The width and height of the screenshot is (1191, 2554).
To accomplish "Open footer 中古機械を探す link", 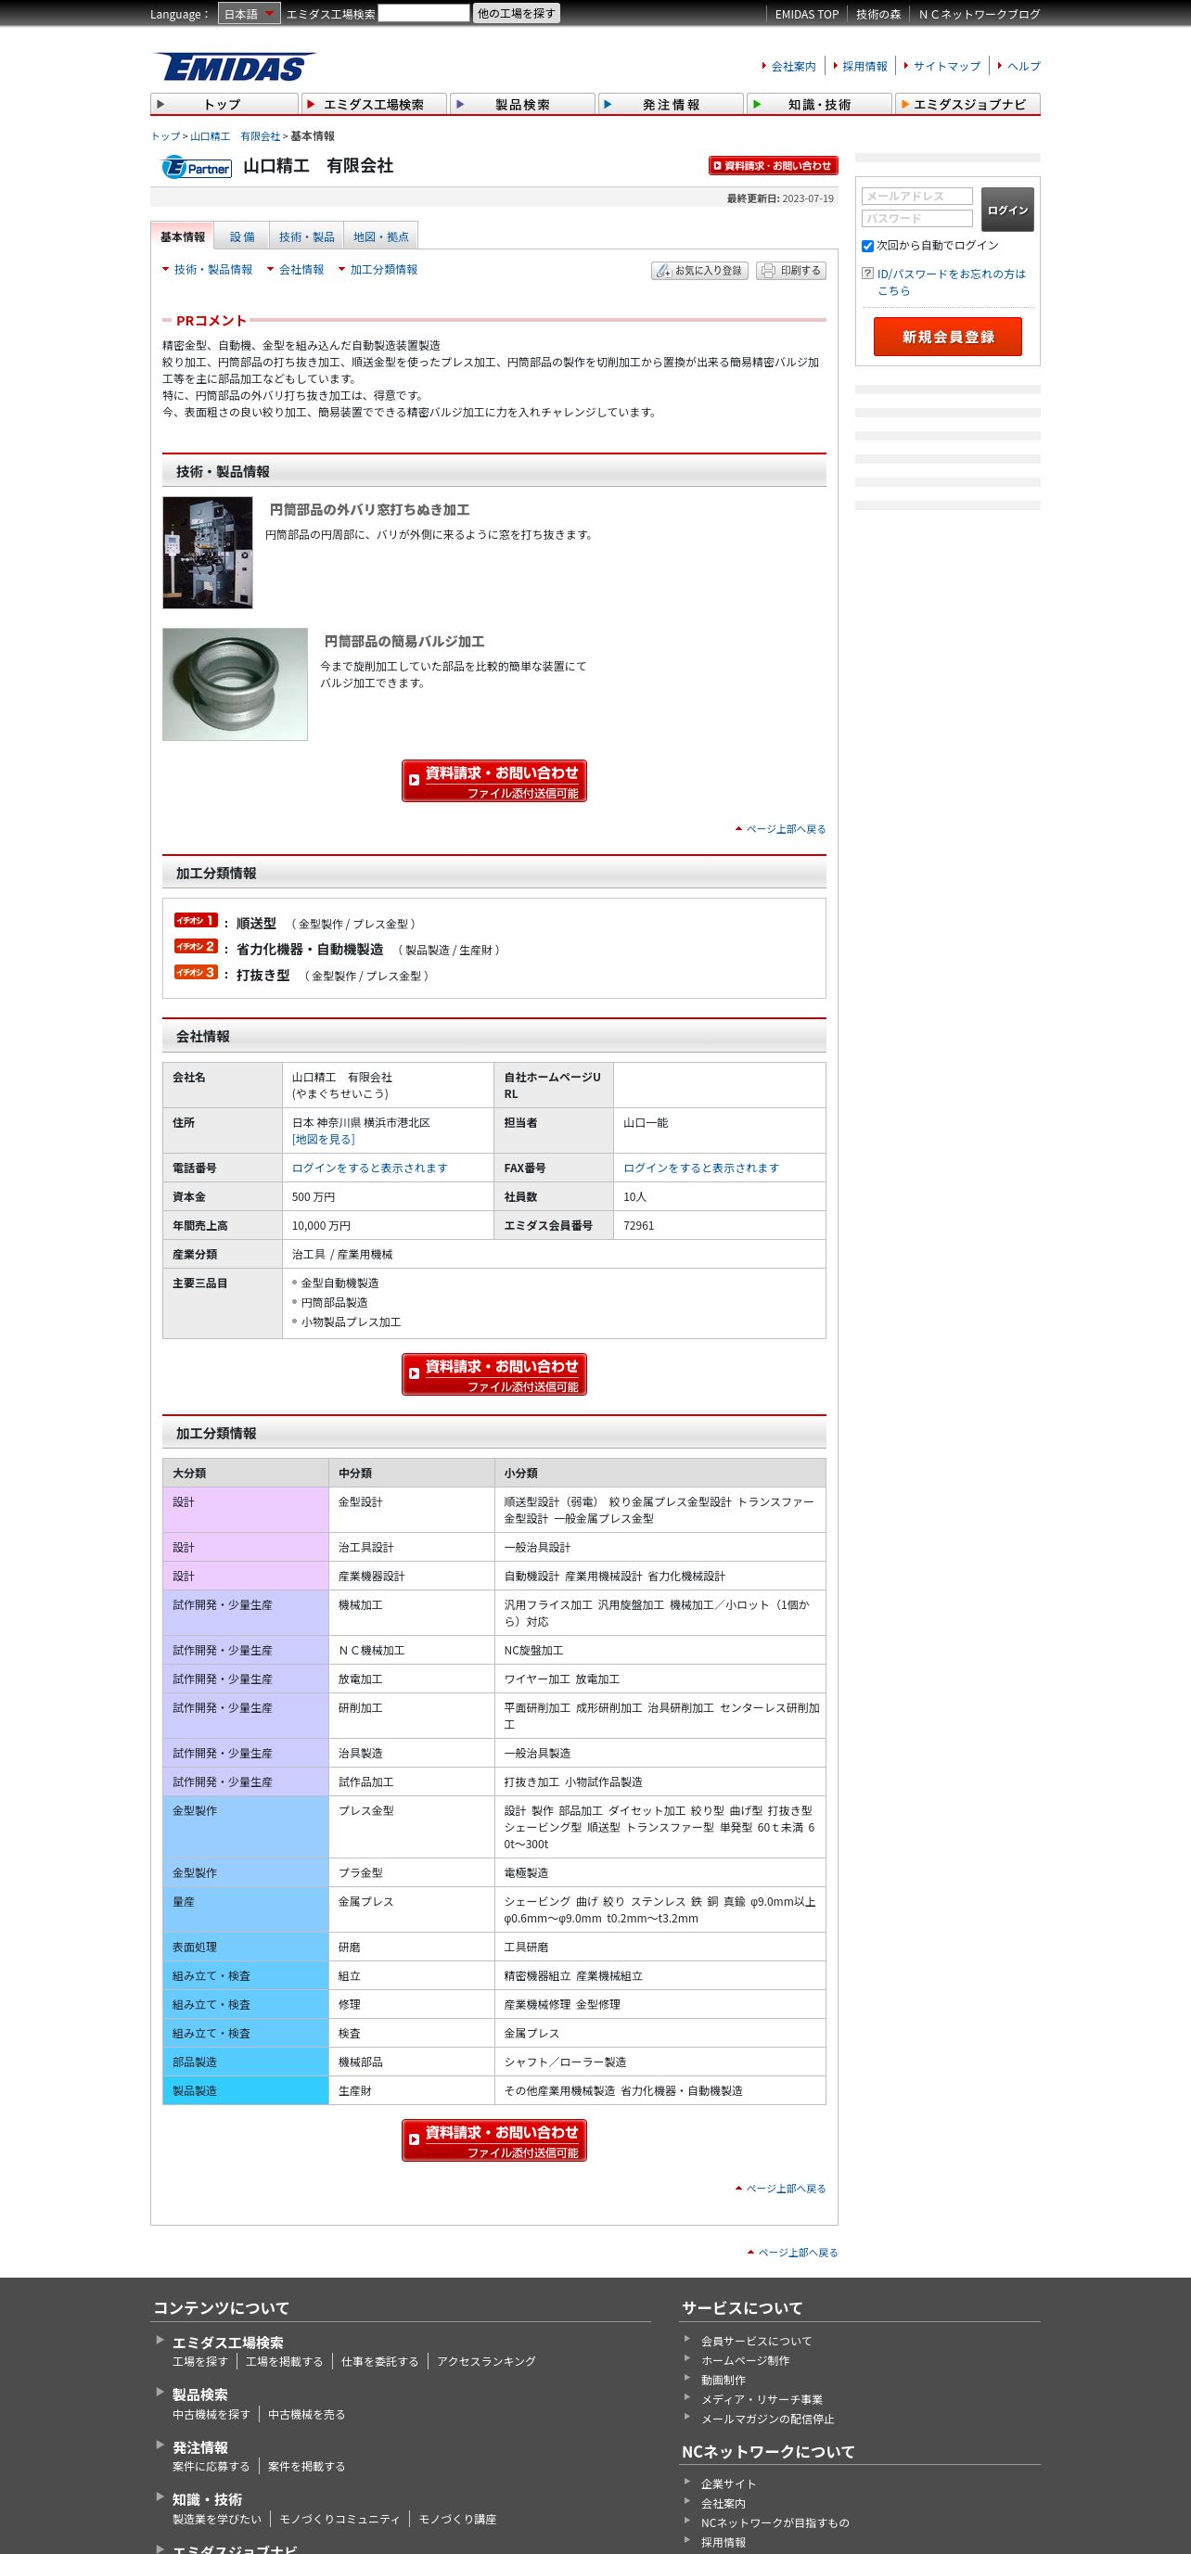I will pos(211,2414).
